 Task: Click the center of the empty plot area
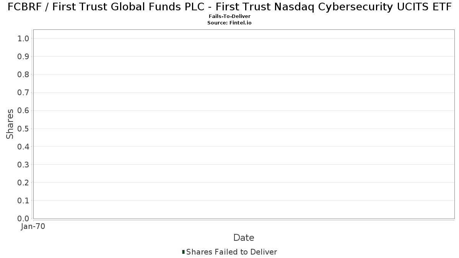coord(244,124)
